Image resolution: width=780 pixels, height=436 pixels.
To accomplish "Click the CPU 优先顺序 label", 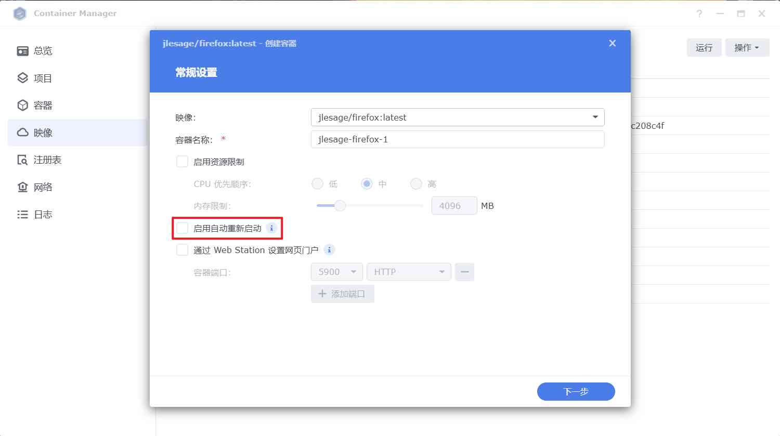I will pyautogui.click(x=223, y=184).
